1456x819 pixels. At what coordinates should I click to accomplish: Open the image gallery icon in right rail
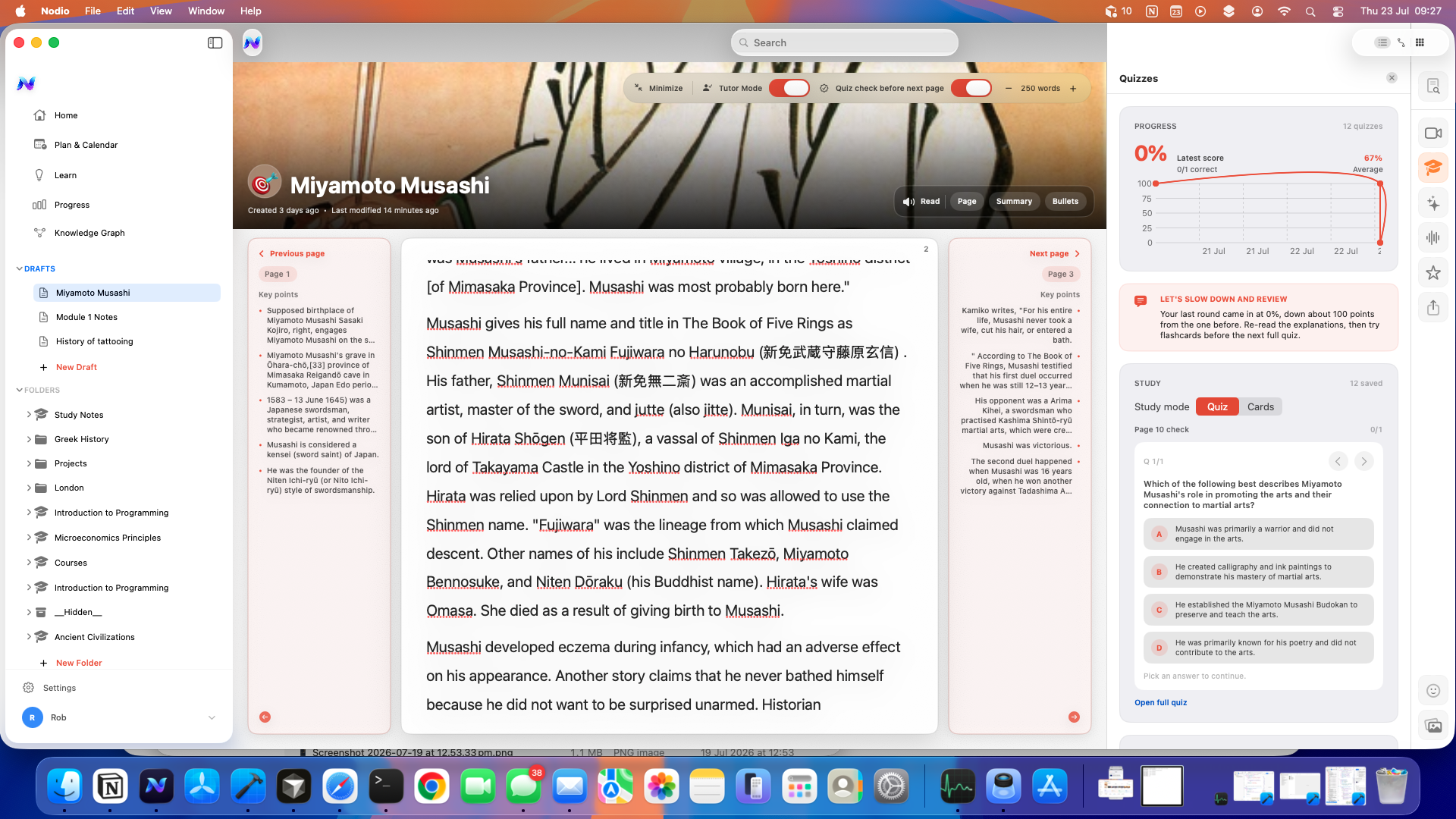click(1432, 726)
